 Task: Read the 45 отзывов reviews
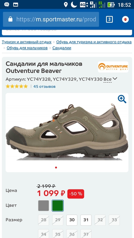click(45, 87)
